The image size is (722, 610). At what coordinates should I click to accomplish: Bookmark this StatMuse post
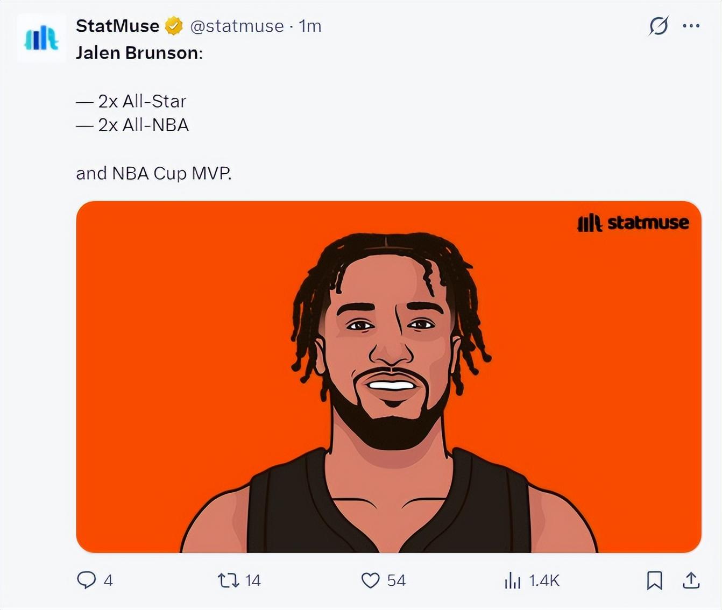[654, 580]
